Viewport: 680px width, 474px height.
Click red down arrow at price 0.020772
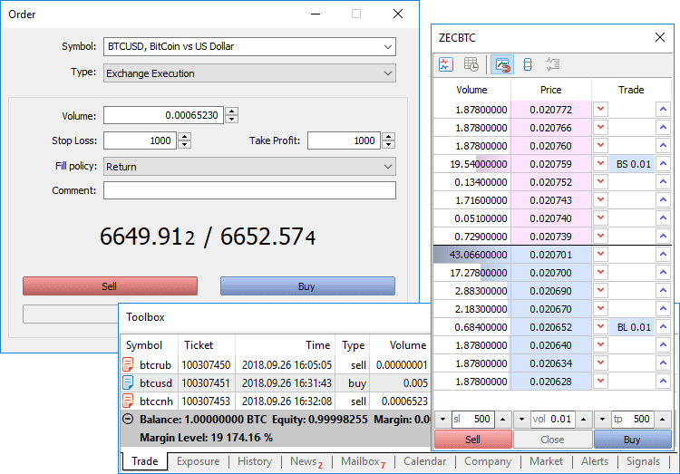point(600,110)
